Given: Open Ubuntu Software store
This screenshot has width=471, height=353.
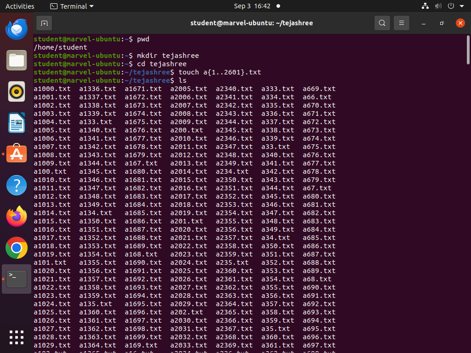Looking at the screenshot, I should 17,154.
